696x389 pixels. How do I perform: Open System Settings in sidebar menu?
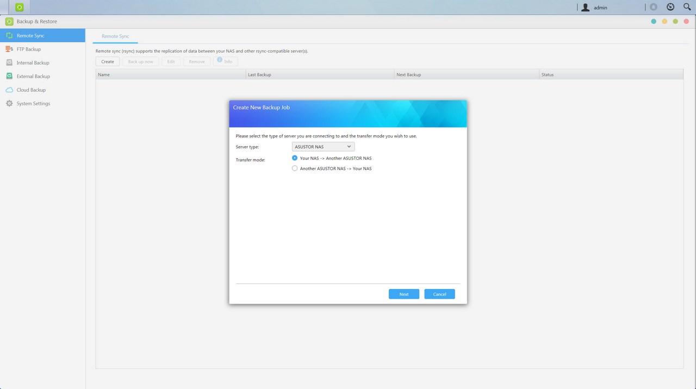point(42,103)
